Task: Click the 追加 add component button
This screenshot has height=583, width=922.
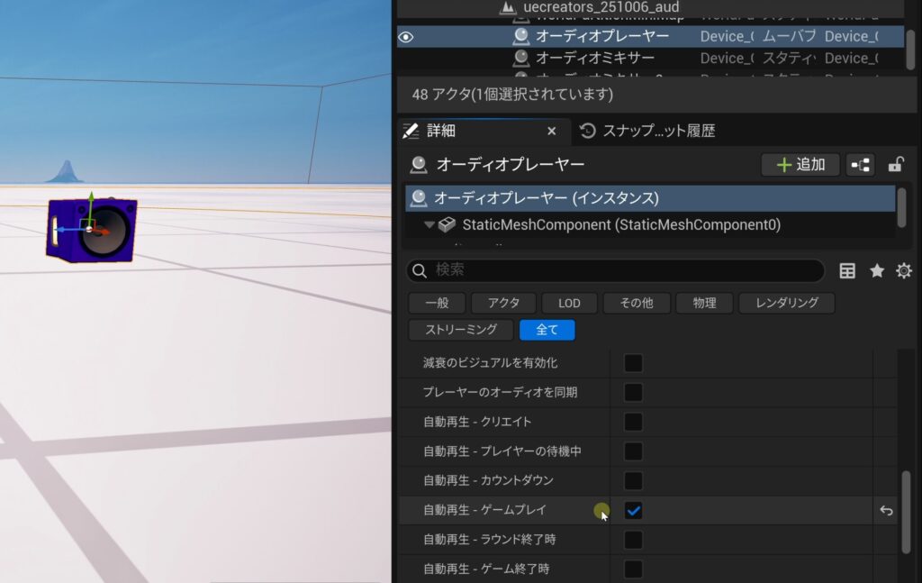Action: [800, 165]
